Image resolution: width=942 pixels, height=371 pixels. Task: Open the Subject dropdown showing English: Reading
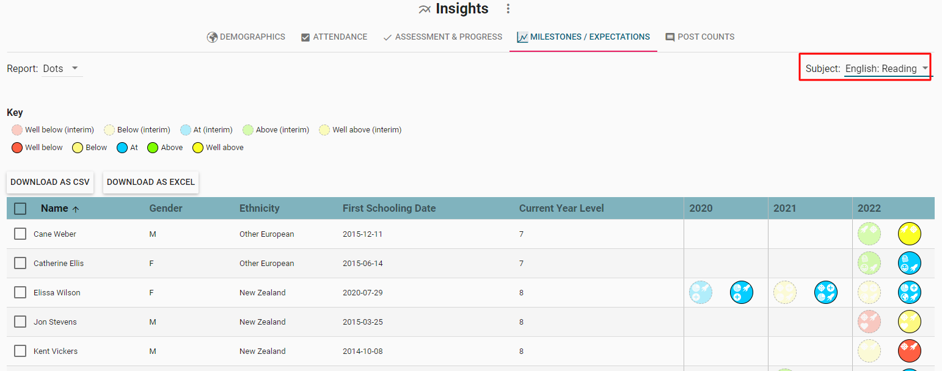pyautogui.click(x=888, y=68)
